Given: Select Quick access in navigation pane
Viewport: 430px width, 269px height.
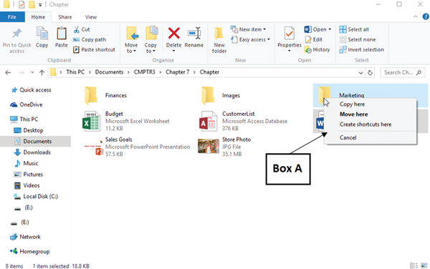Looking at the screenshot, I should click(x=31, y=89).
